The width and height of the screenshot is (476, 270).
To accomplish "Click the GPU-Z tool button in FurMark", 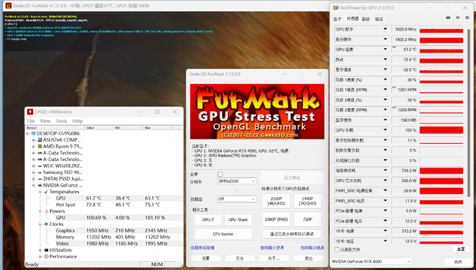I will [208, 219].
